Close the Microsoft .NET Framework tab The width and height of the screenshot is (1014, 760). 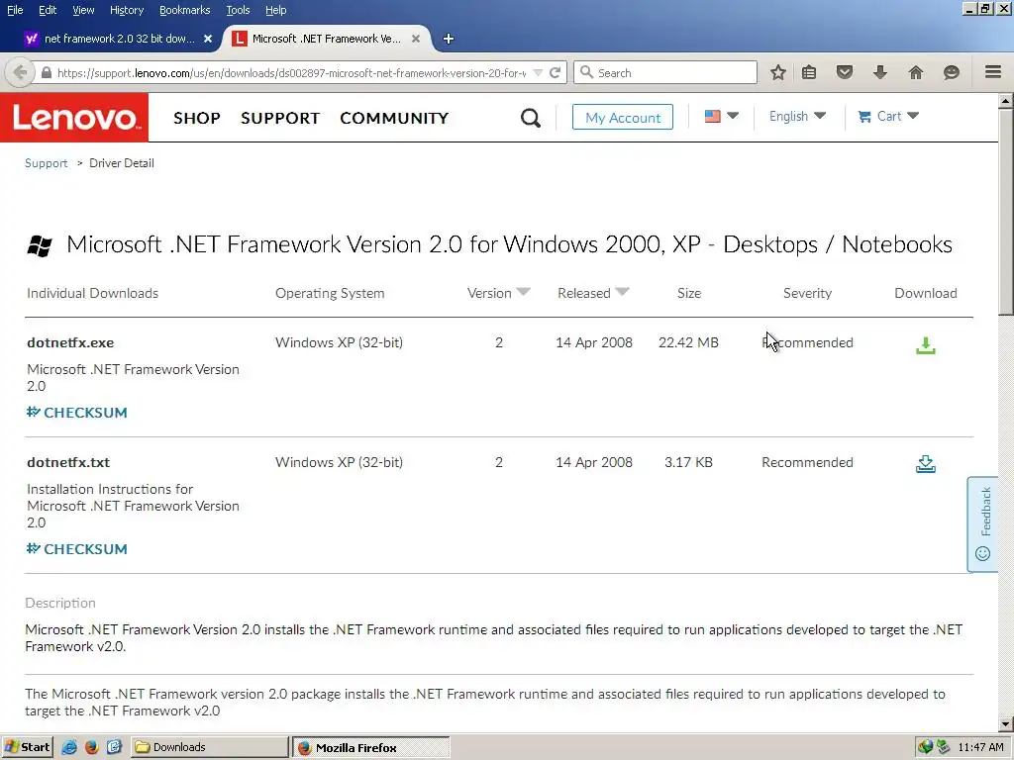(416, 39)
